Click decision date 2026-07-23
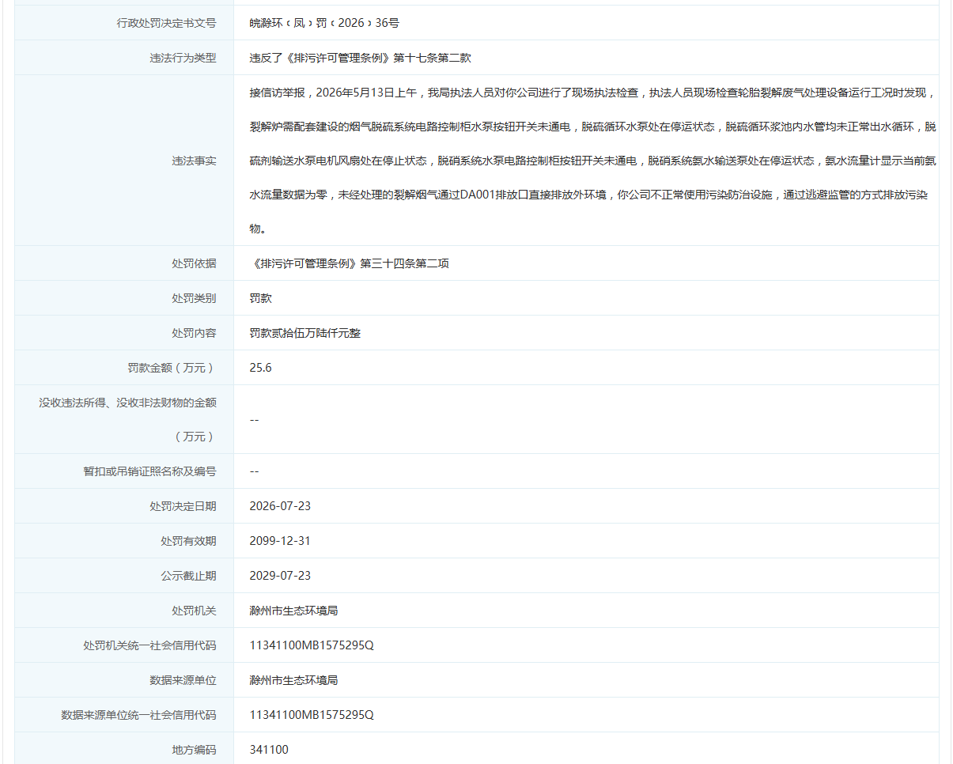Screen dimensions: 953x764 (x=280, y=506)
